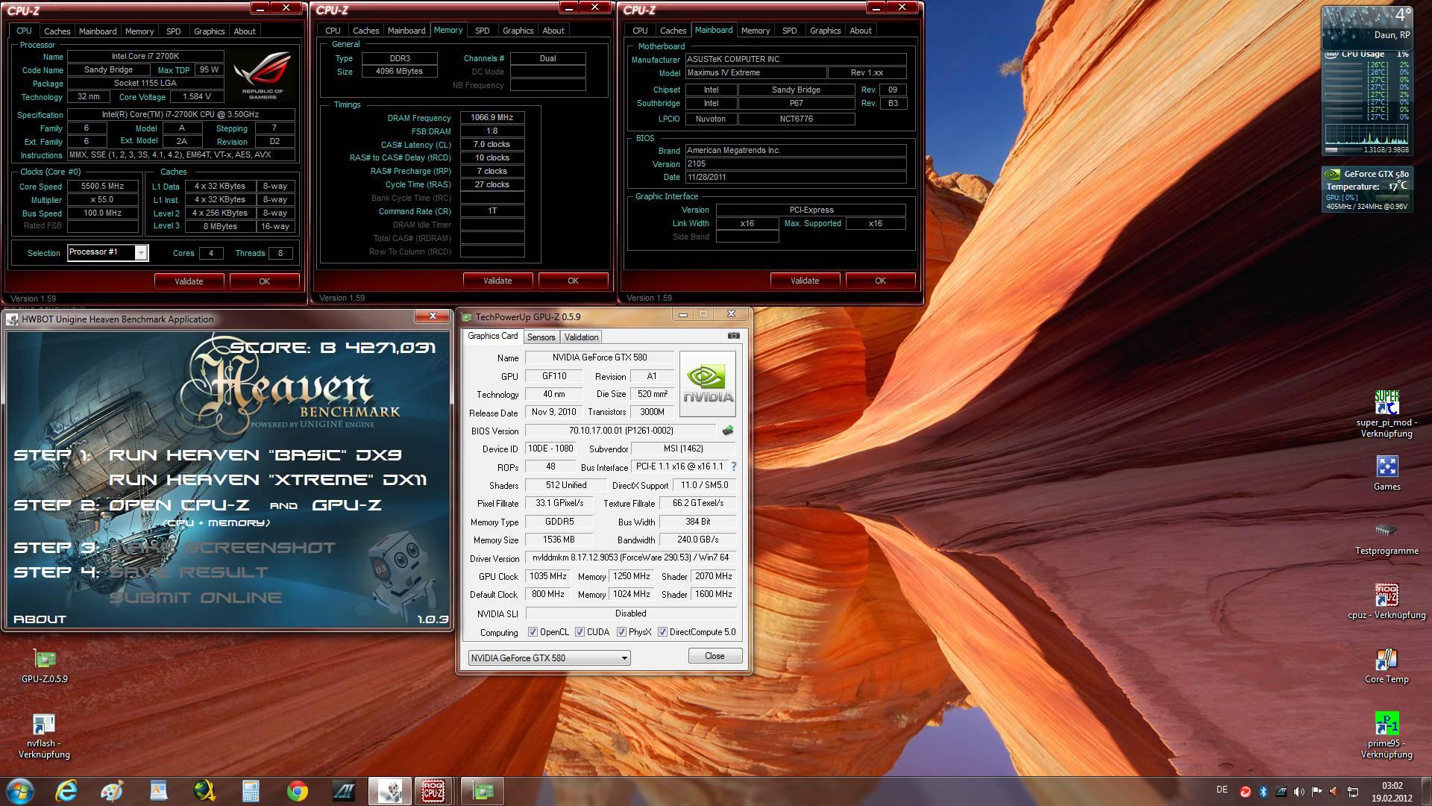The height and width of the screenshot is (806, 1432).
Task: Click the Close button in GPU-Z
Action: coord(715,656)
